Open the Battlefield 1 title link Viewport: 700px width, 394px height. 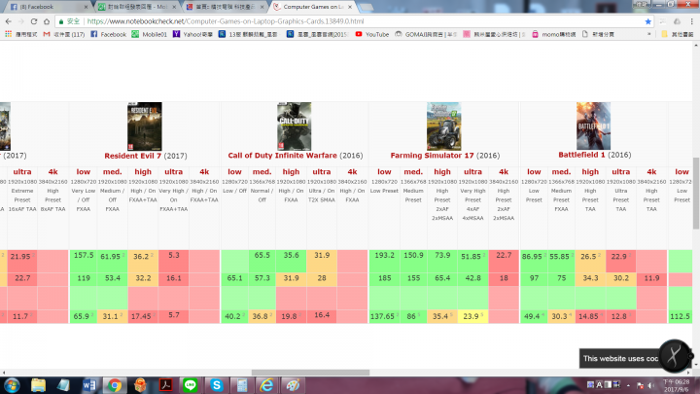point(581,155)
